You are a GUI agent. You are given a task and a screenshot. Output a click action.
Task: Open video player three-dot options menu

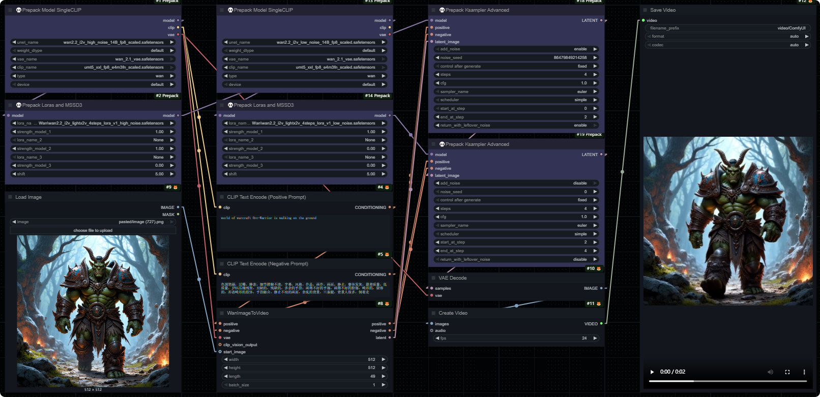[x=804, y=372]
